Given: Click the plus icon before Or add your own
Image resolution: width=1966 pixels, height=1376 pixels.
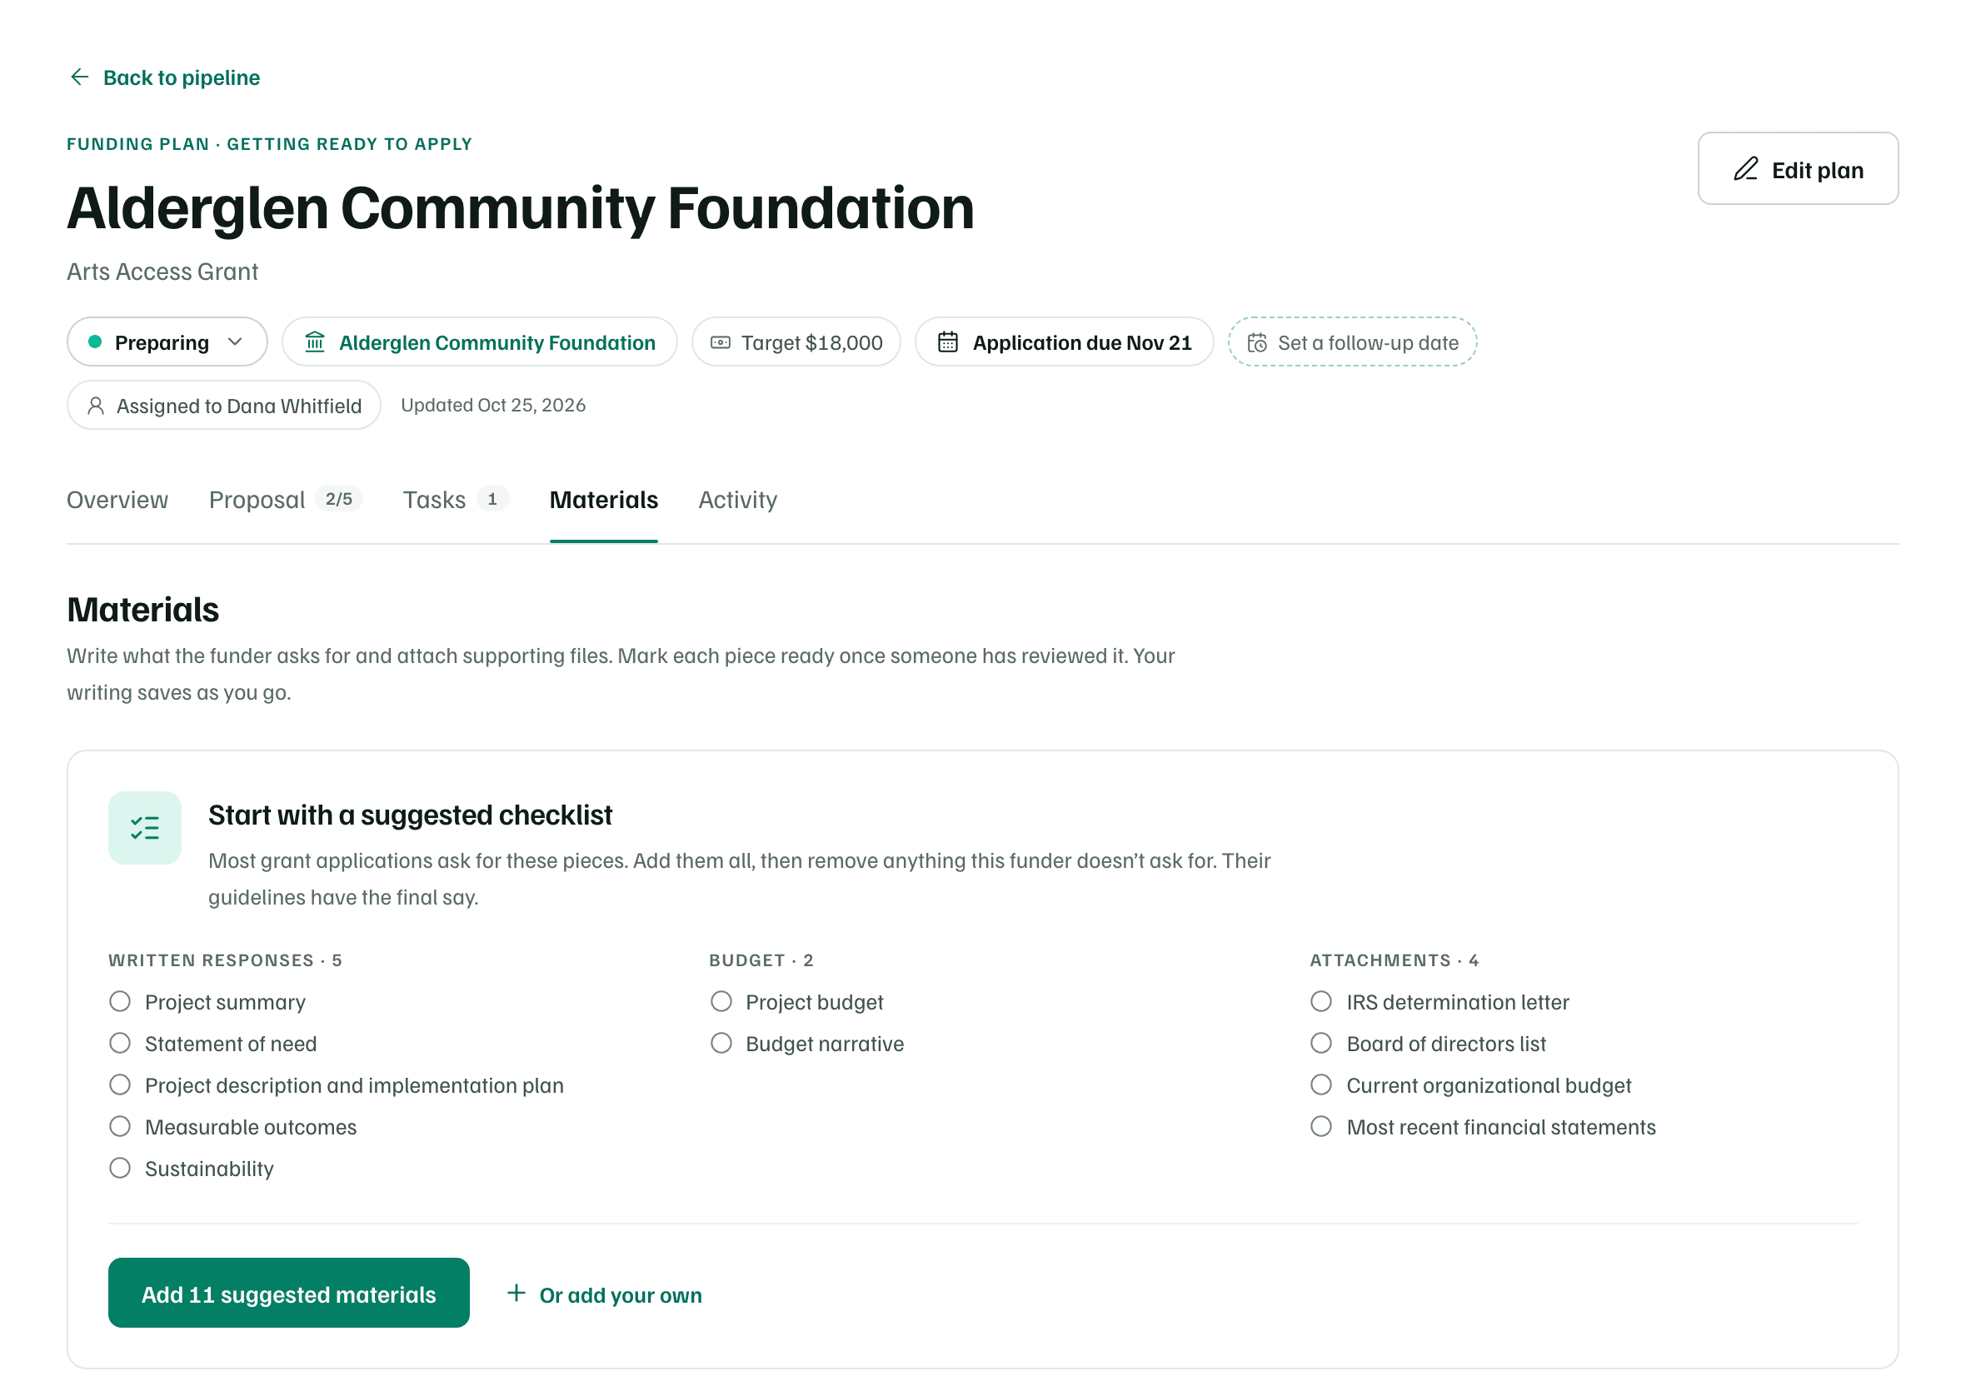Looking at the screenshot, I should pyautogui.click(x=516, y=1294).
